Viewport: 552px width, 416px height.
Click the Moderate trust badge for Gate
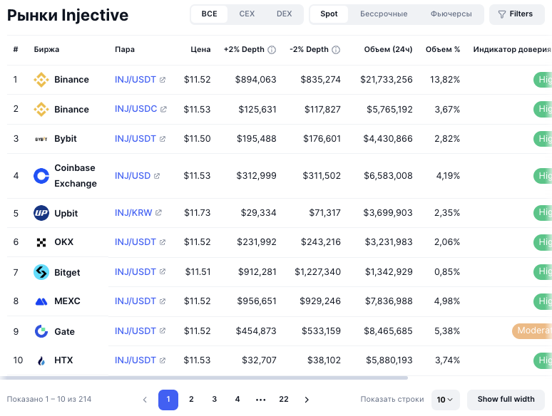532,331
